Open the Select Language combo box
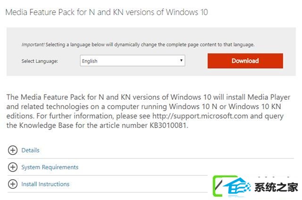The width and height of the screenshot is (302, 200). [x=133, y=61]
